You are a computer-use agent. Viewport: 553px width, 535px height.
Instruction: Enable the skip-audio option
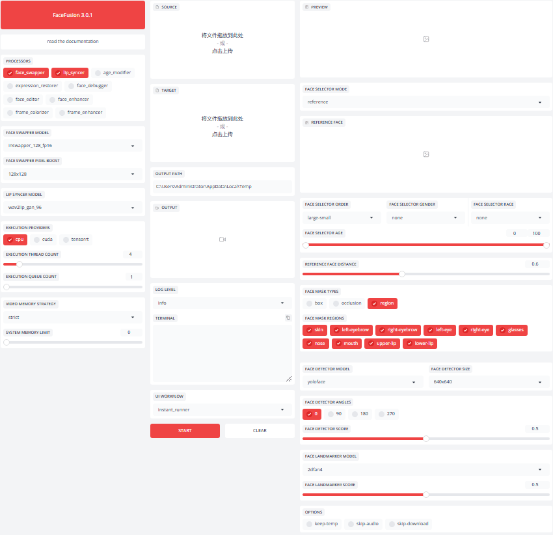pyautogui.click(x=363, y=524)
